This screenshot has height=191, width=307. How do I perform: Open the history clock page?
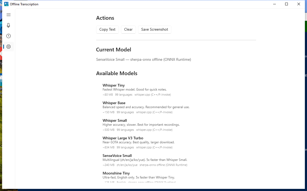[9, 36]
